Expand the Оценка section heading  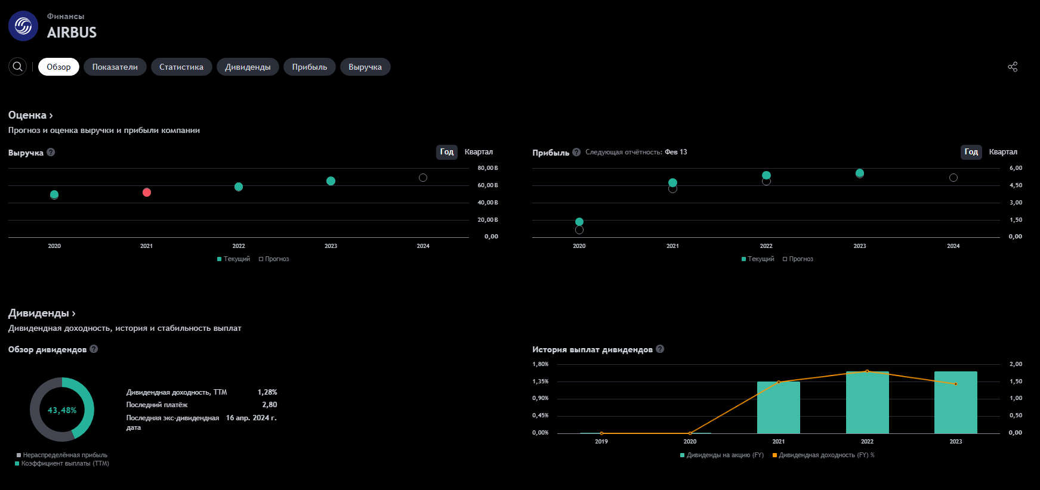pos(30,115)
